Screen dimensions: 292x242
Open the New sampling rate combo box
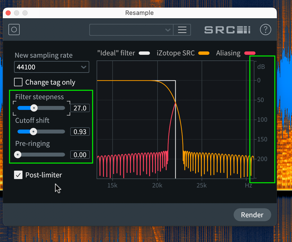[x=52, y=67]
